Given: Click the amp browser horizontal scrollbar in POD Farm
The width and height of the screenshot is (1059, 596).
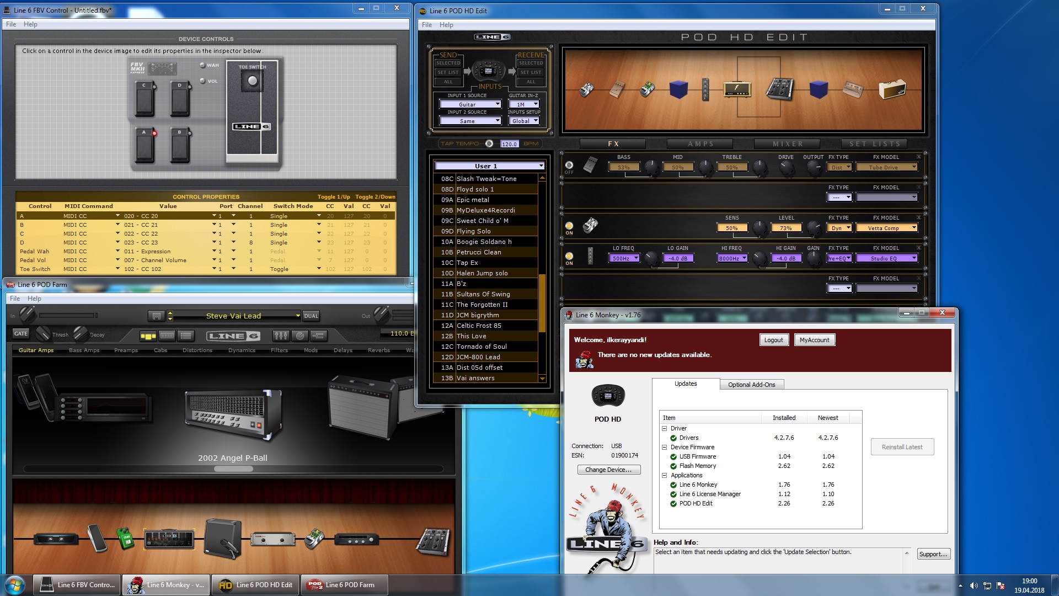Looking at the screenshot, I should [x=233, y=469].
